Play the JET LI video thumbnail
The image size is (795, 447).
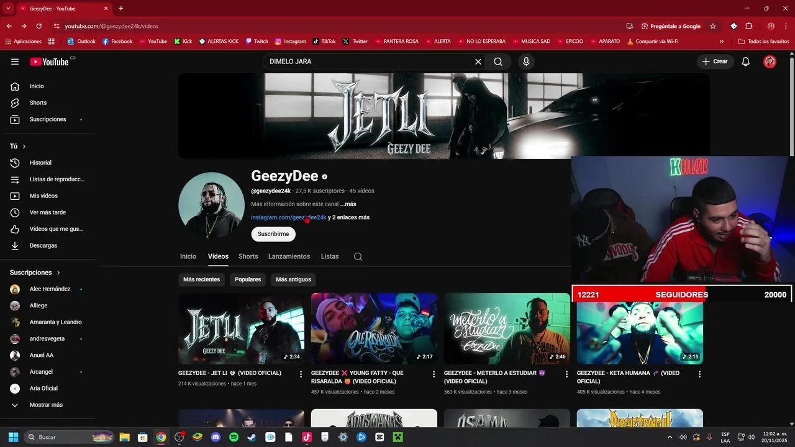point(241,328)
